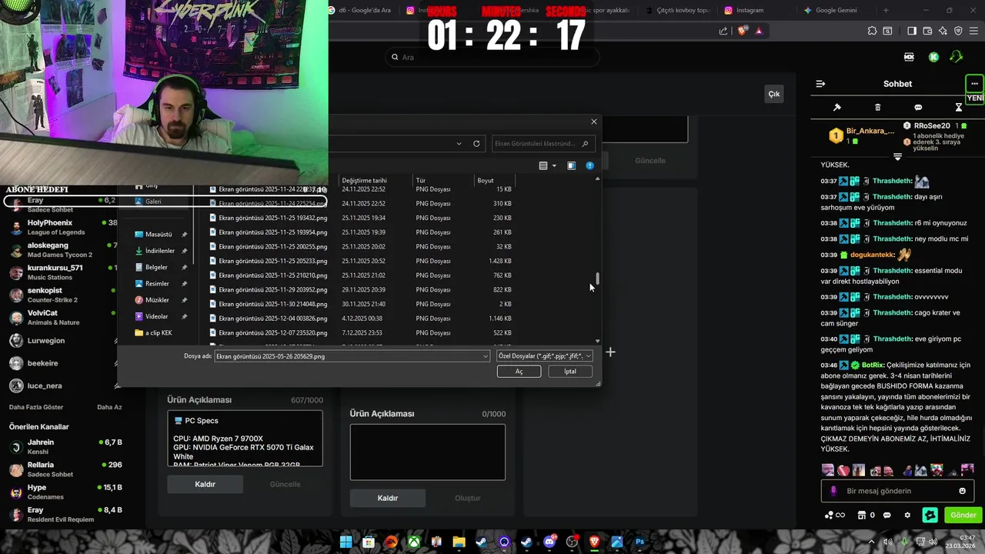Open emoji picker in chat message box

coord(962,491)
